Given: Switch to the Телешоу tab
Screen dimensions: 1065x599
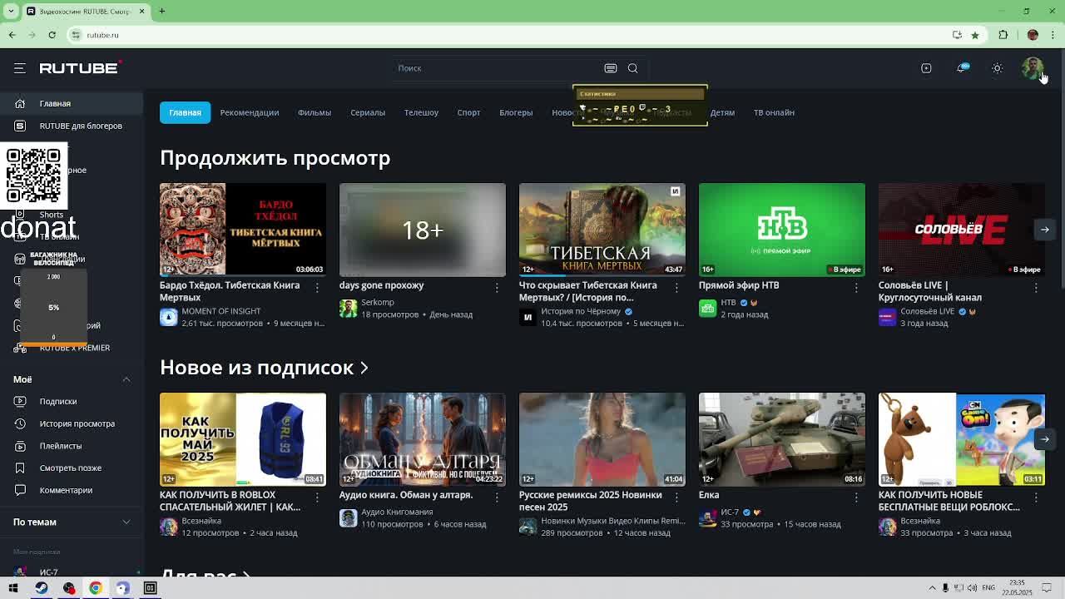Looking at the screenshot, I should point(421,112).
